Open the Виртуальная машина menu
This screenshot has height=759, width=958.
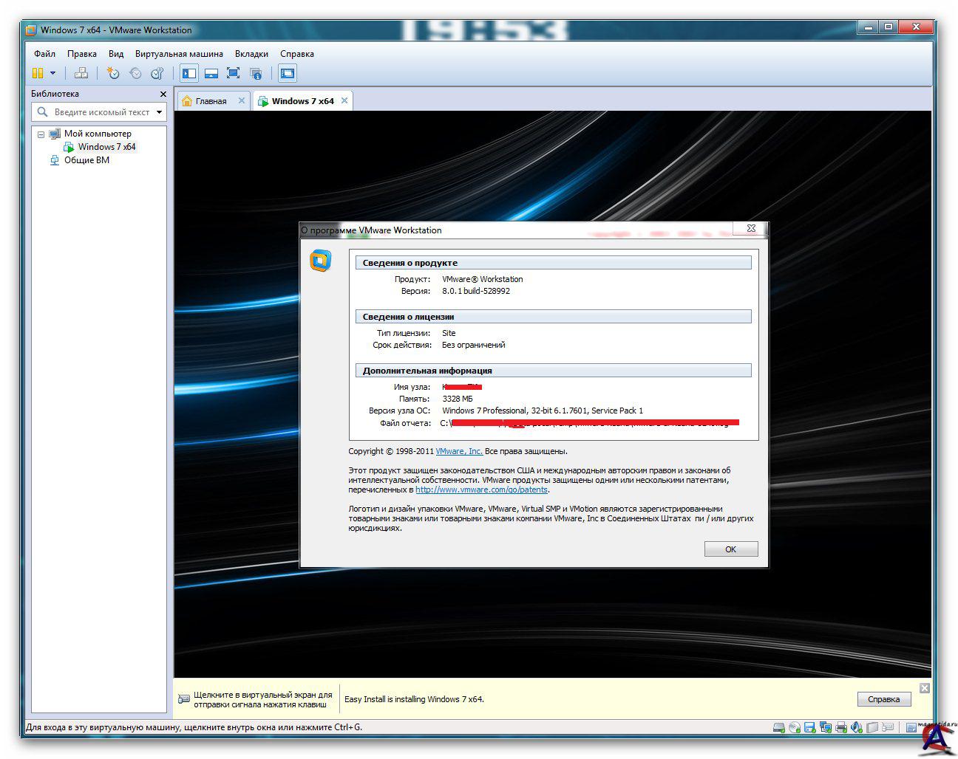179,54
